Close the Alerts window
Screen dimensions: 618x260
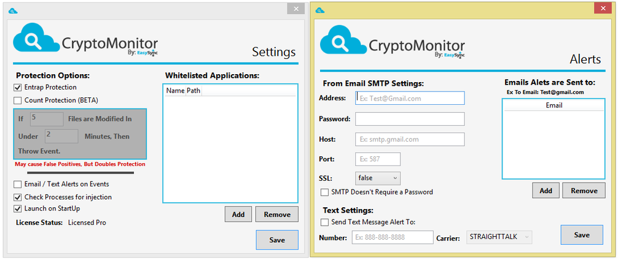[x=603, y=8]
